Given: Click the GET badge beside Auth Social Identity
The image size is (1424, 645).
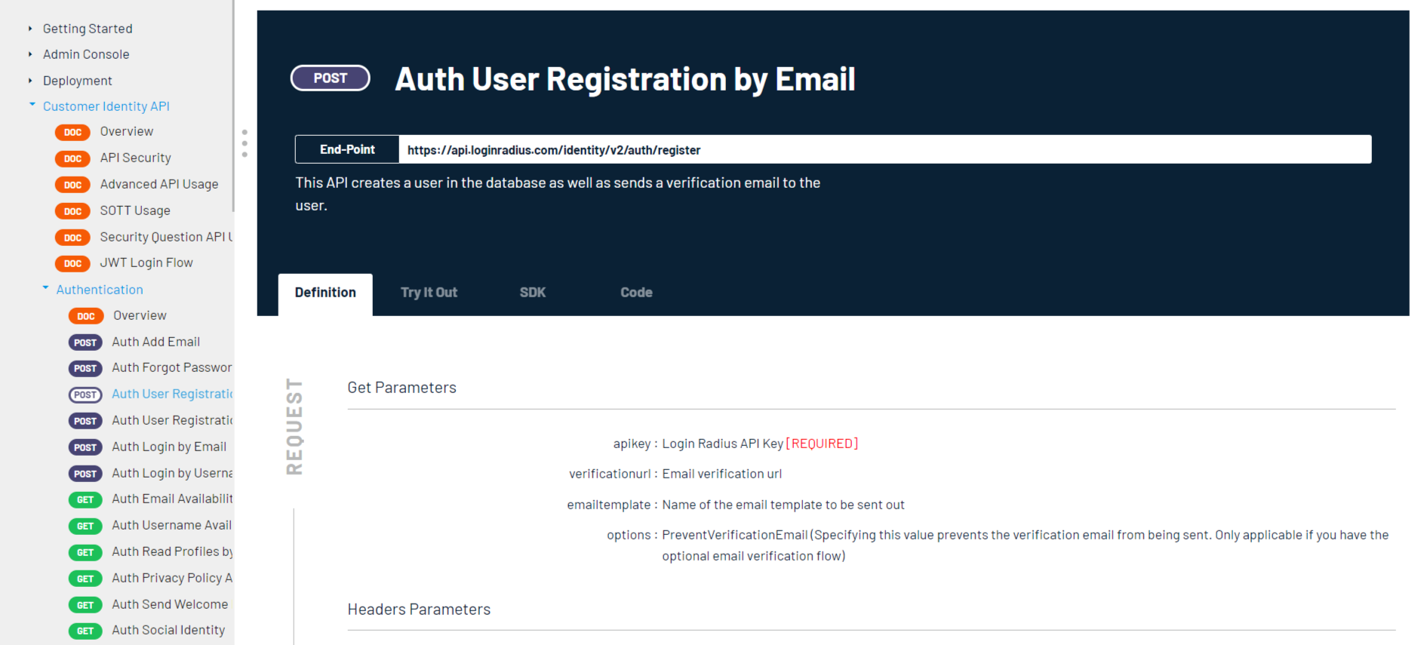Looking at the screenshot, I should point(85,631).
